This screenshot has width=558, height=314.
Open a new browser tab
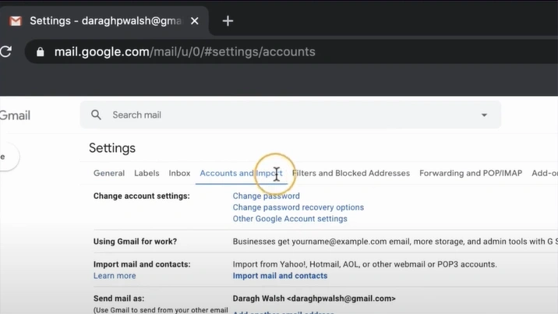click(x=228, y=21)
